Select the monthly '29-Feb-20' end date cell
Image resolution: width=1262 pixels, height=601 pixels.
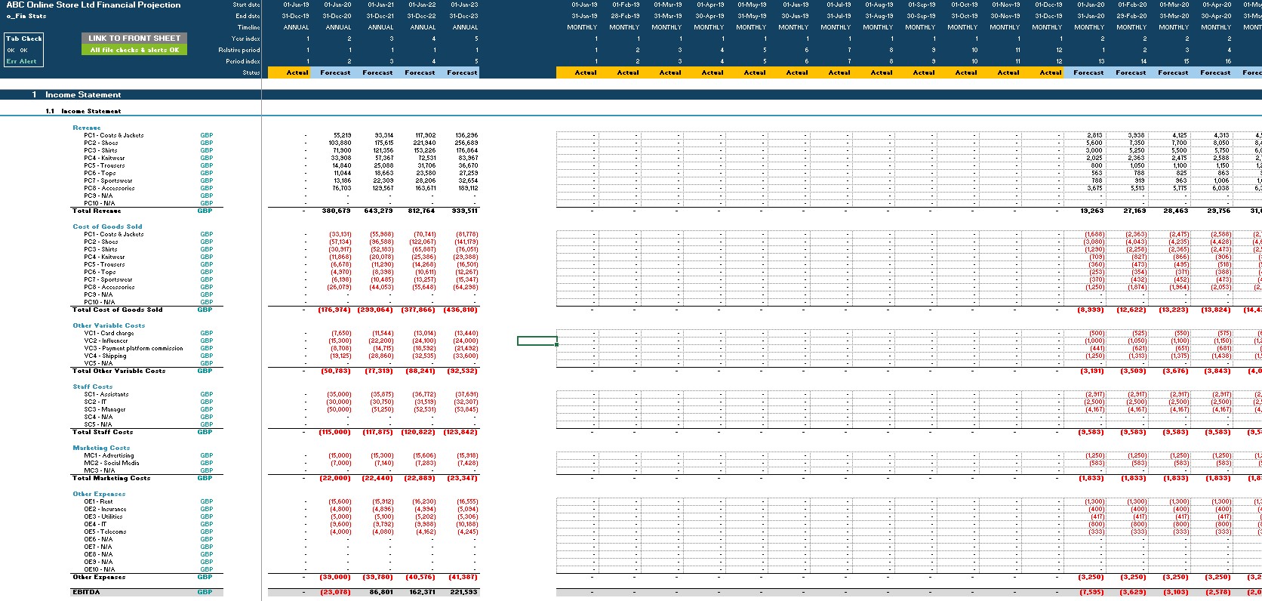pyautogui.click(x=1131, y=16)
